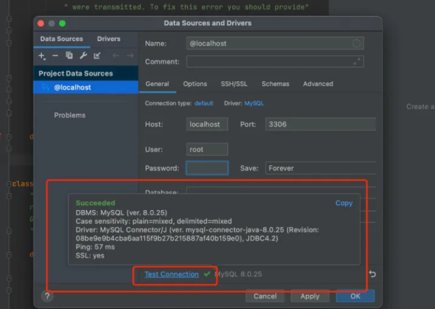435x309 pixels.
Task: Open the Options tab
Action: tap(195, 84)
